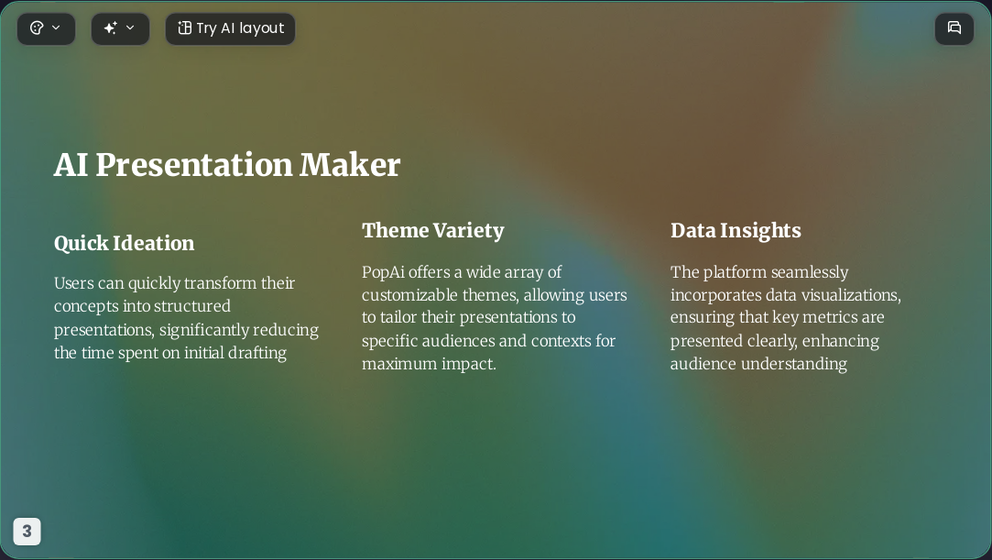992x560 pixels.
Task: Click the words maximum impact
Action: [429, 364]
